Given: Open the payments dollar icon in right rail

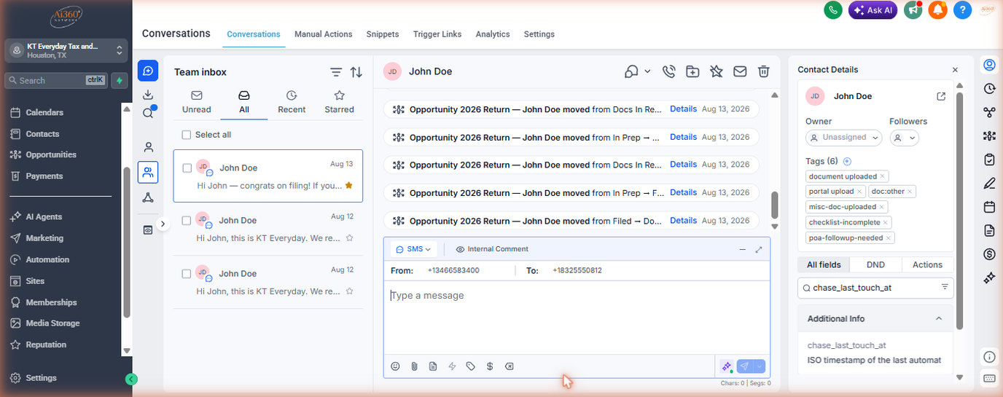Looking at the screenshot, I should (989, 253).
